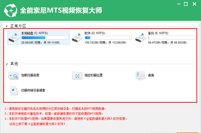Click the 桌面 label
This screenshot has height=133, width=201.
coord(151,75)
